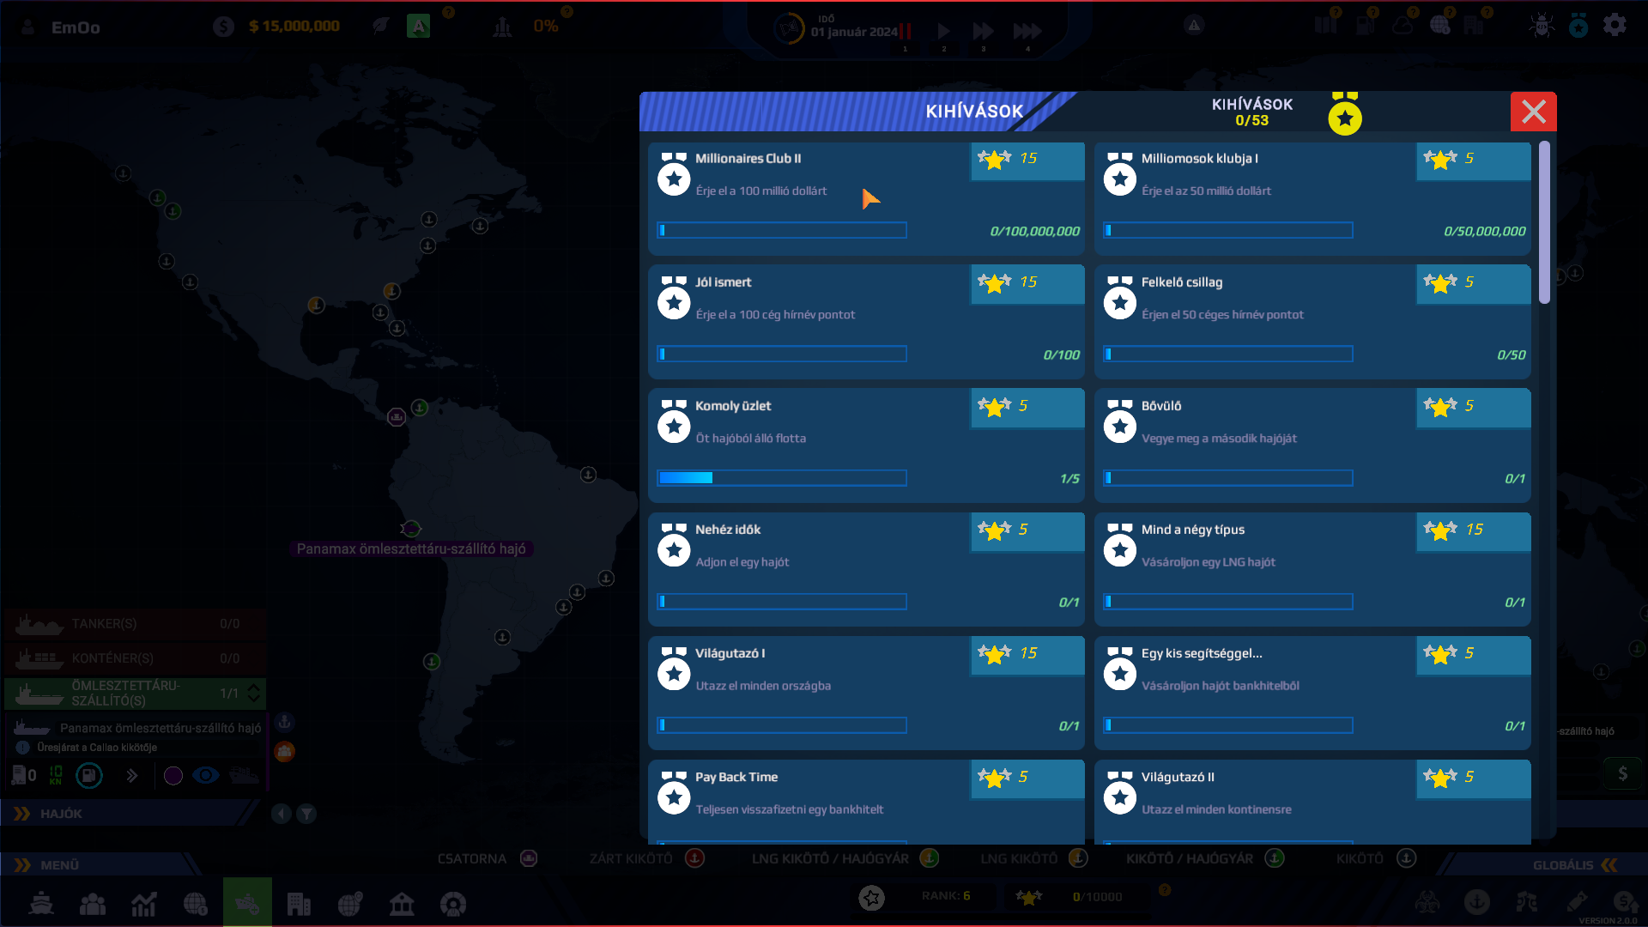The image size is (1648, 927).
Task: Click the ship purple color swatch
Action: [x=173, y=776]
